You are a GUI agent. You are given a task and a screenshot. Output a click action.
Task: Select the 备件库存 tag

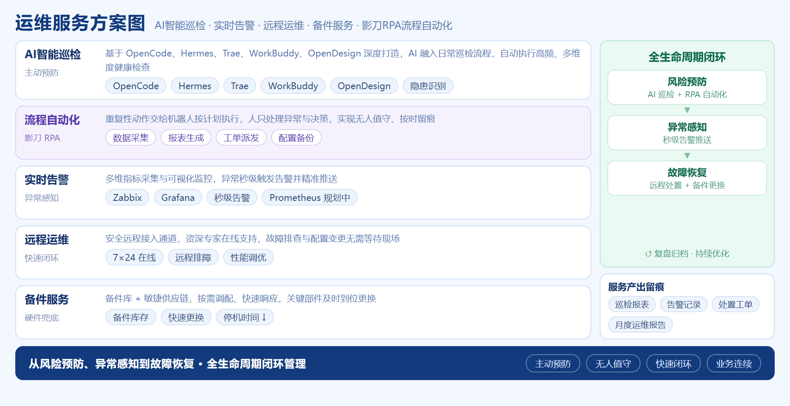[131, 317]
